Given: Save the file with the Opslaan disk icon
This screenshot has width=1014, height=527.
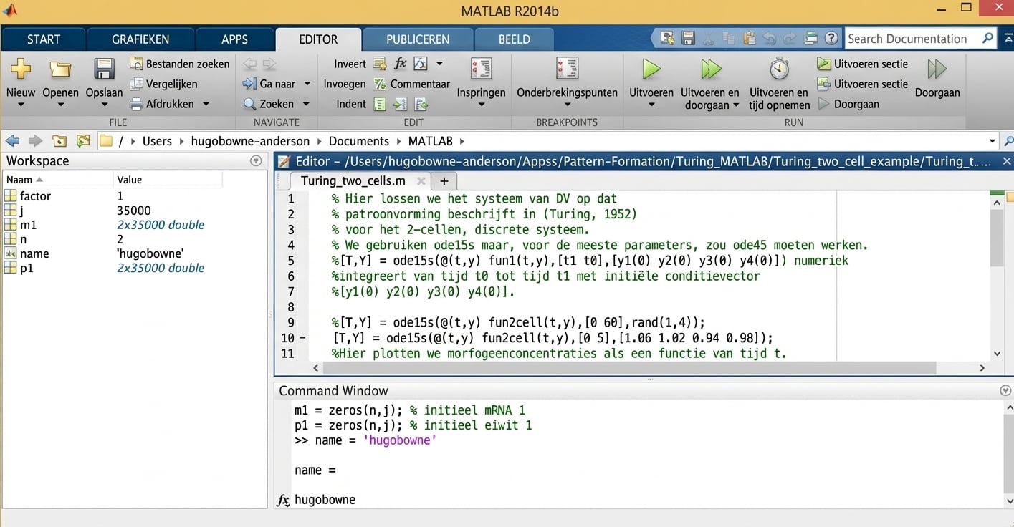Looking at the screenshot, I should point(104,69).
